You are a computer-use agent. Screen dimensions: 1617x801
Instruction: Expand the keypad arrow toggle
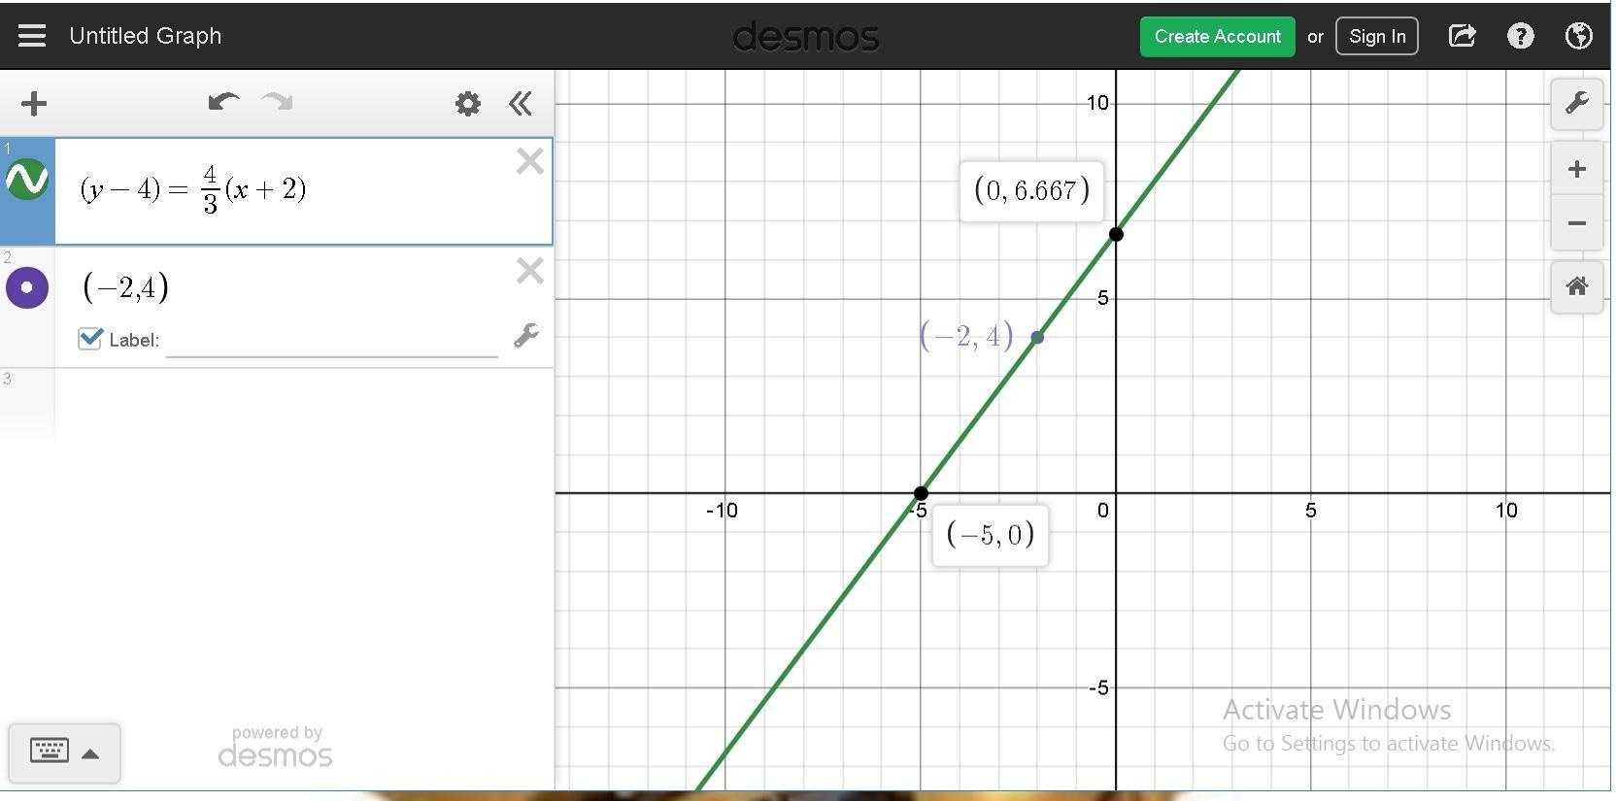[x=90, y=753]
